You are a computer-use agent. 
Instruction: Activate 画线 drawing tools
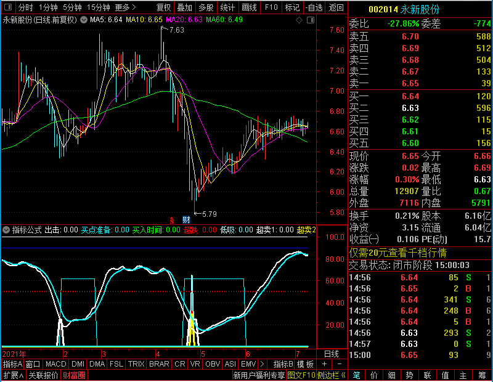click(249, 7)
